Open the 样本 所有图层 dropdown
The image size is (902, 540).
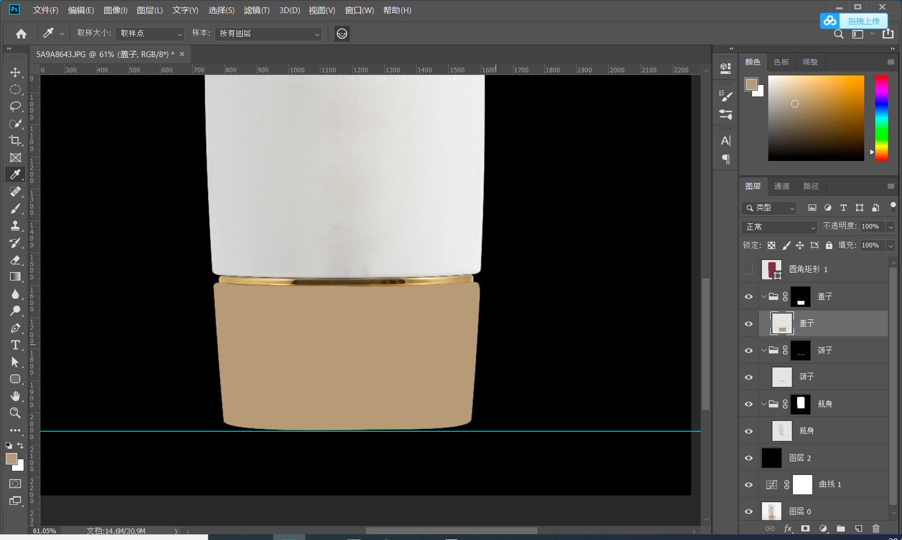coord(268,34)
